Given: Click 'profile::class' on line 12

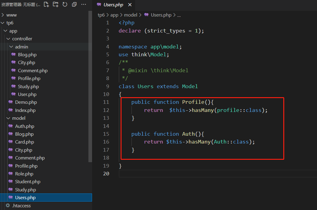Looking at the screenshot, I should pyautogui.click(x=239, y=110).
